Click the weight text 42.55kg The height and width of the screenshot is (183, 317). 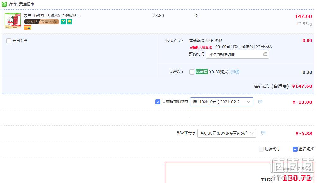coord(304,24)
